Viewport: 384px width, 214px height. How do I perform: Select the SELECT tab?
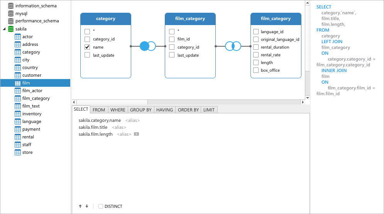(x=81, y=110)
